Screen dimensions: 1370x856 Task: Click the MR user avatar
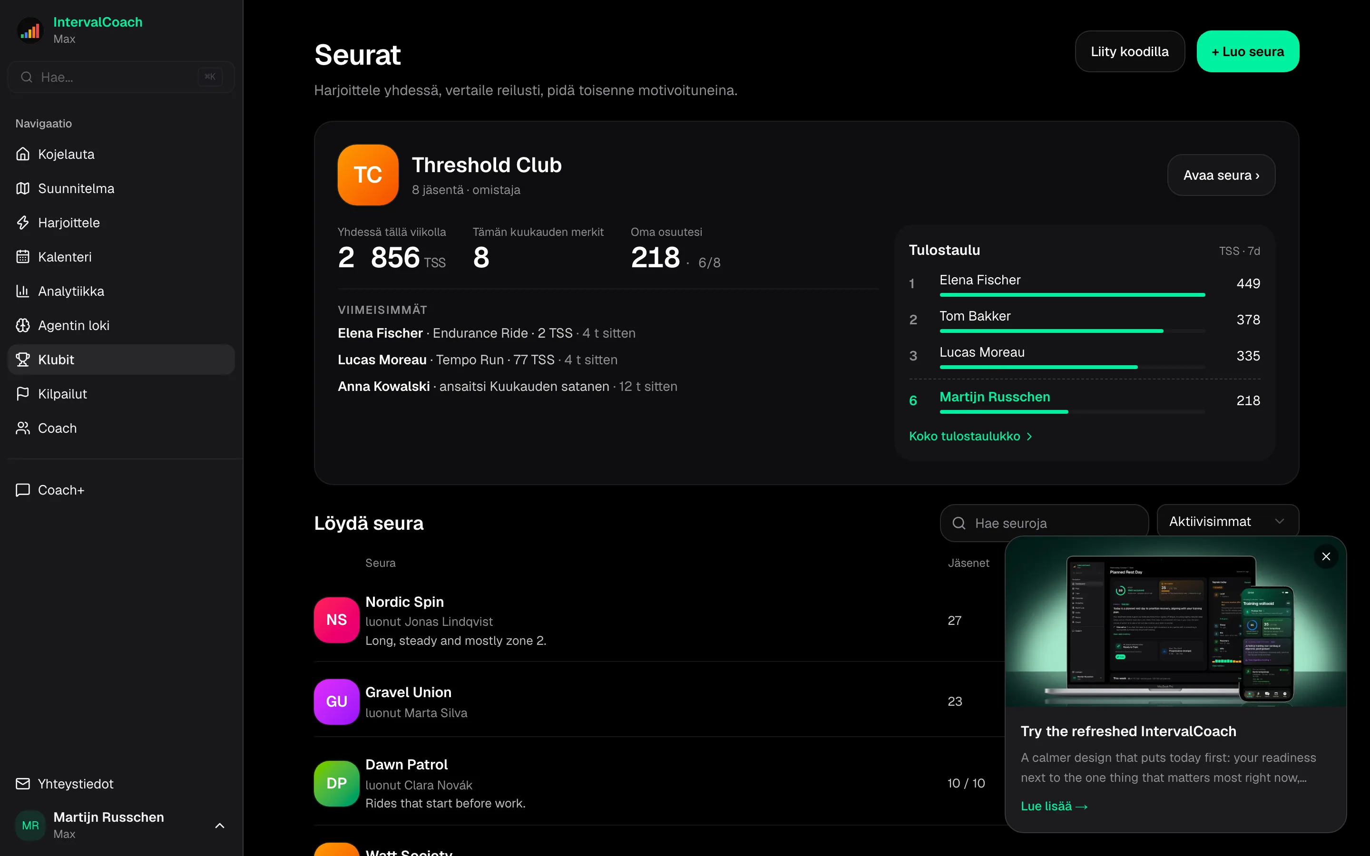coord(30,826)
